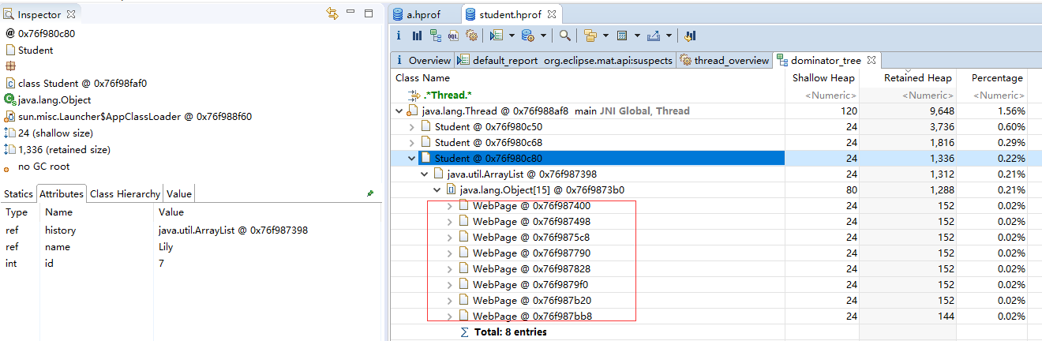The width and height of the screenshot is (1042, 341).
Task: Click the Shallow Heap numeric filter field
Action: (x=820, y=96)
